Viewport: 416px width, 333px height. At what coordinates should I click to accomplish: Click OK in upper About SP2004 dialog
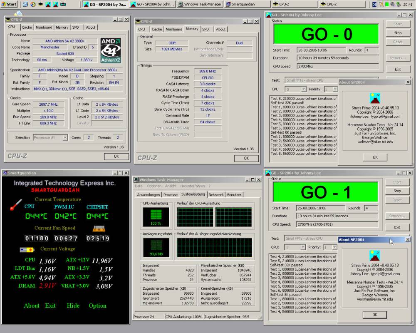[x=375, y=157]
